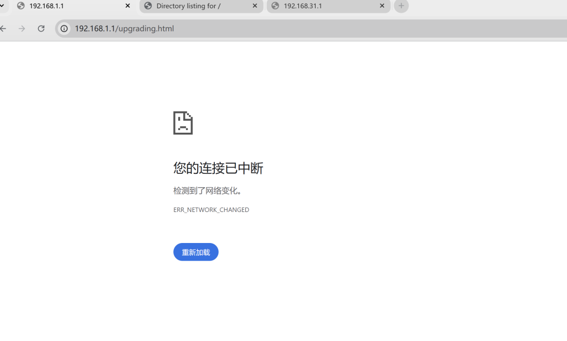Click the ERR_NETWORK_CHANGED error code text
567x341 pixels.
(x=211, y=210)
